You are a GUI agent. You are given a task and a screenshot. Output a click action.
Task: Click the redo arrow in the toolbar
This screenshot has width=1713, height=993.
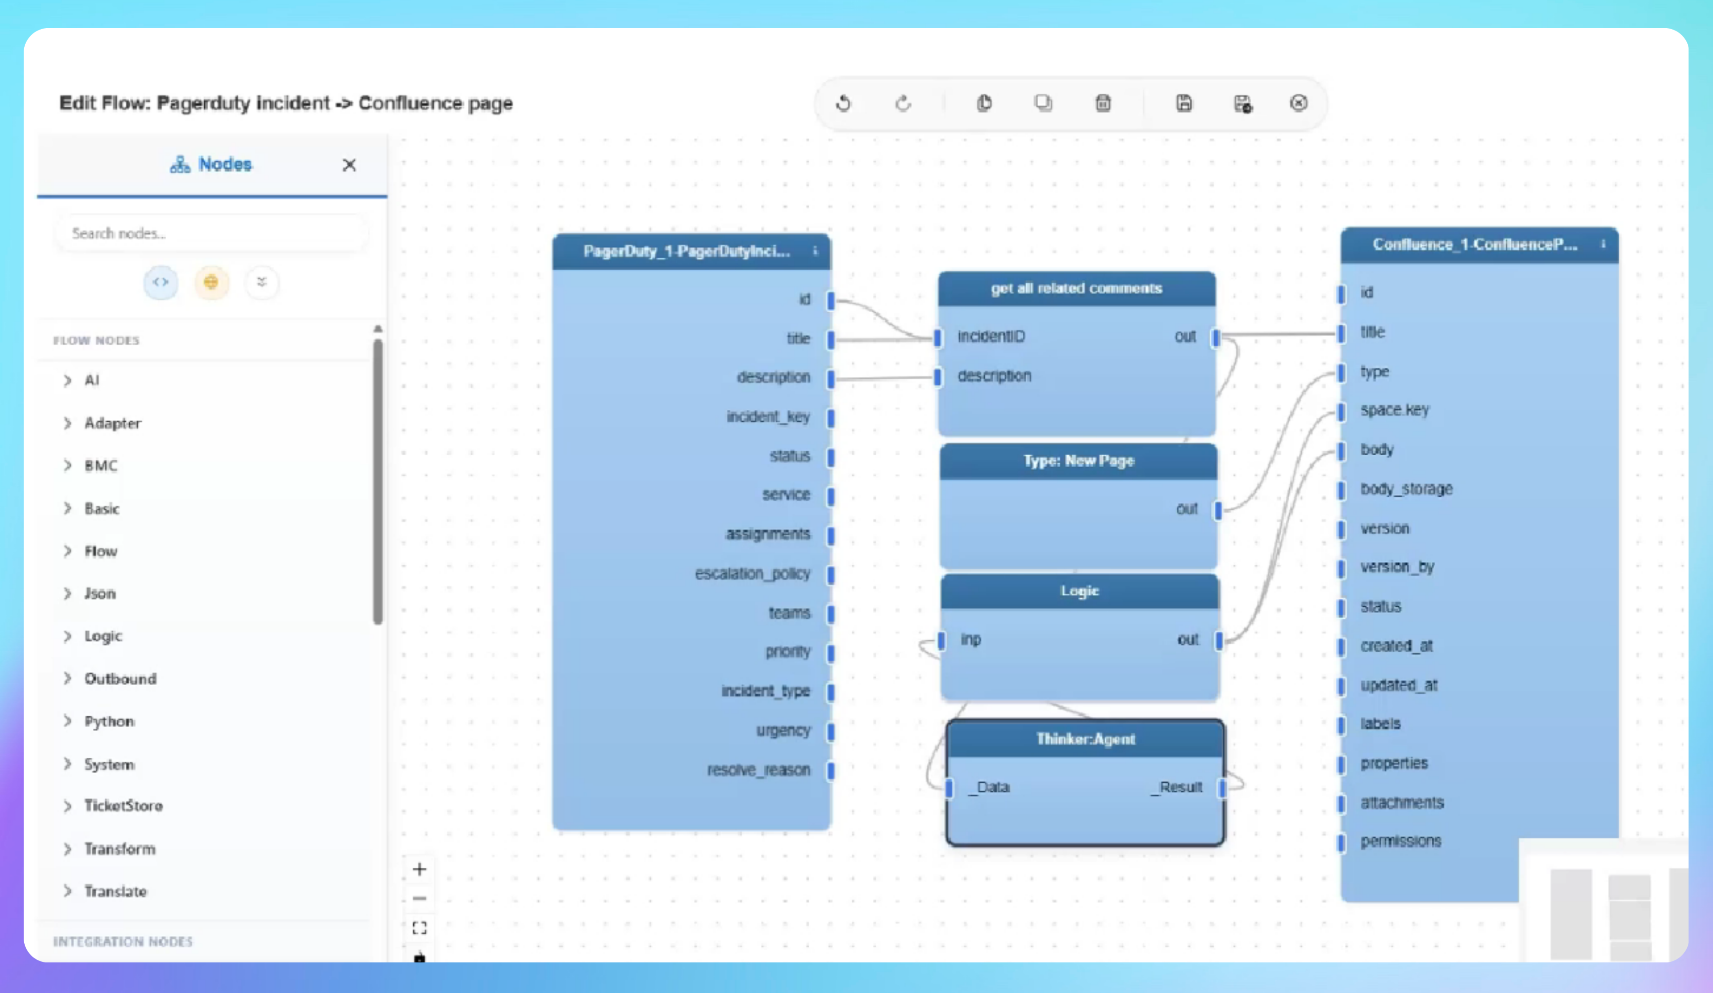pos(903,103)
